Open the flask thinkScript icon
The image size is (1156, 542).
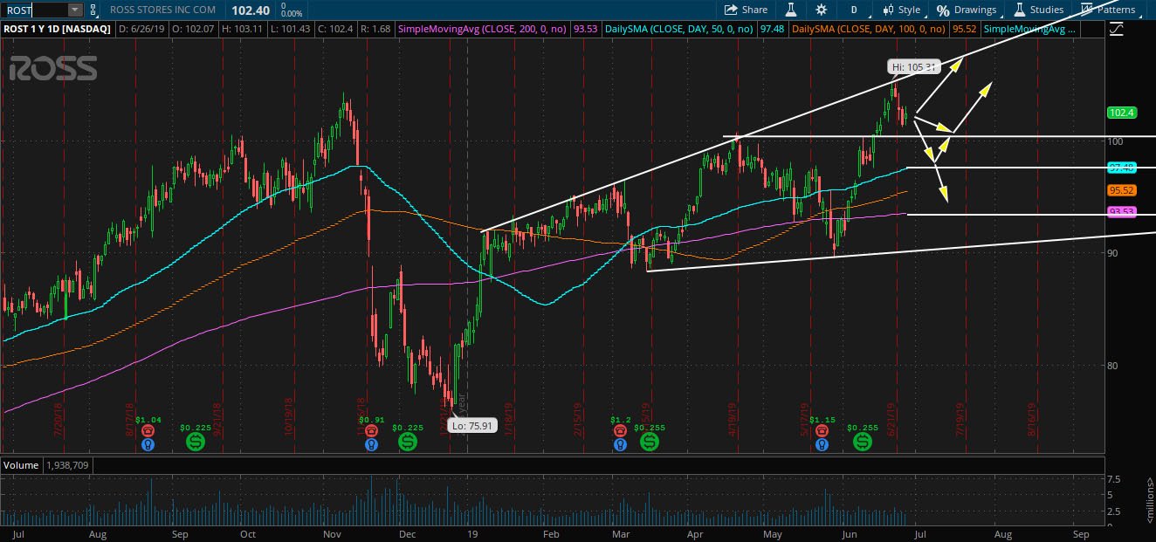click(790, 10)
